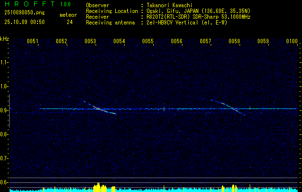302x192 pixels.
Task: Click the 1.0 kHz axis label
Action: tap(4, 86)
